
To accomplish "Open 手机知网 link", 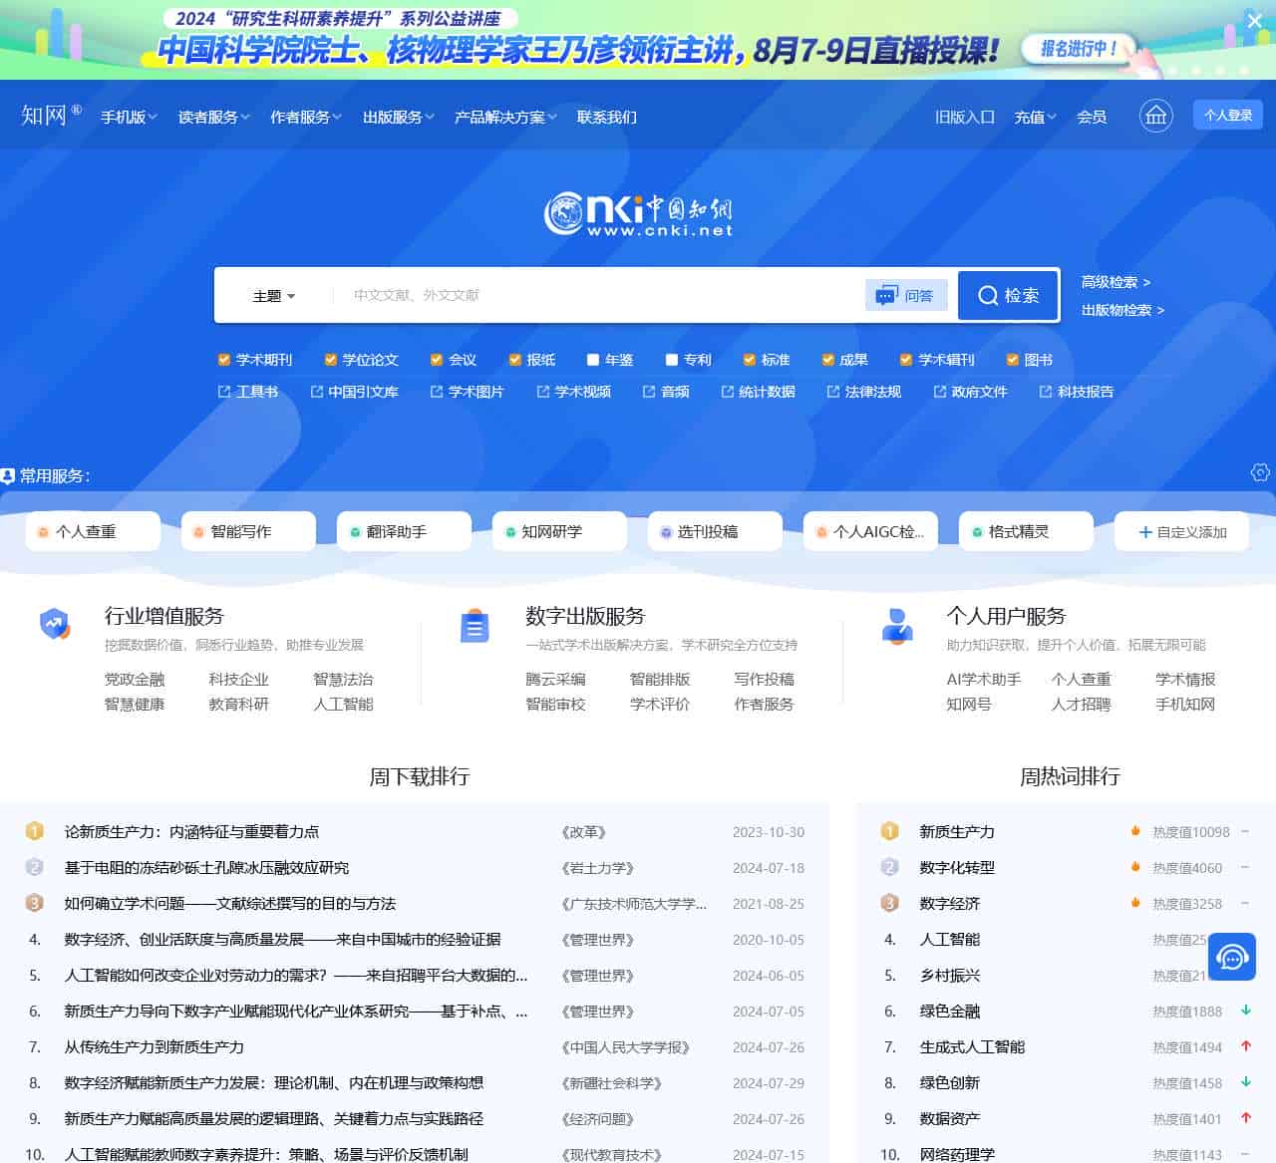I will click(1185, 704).
